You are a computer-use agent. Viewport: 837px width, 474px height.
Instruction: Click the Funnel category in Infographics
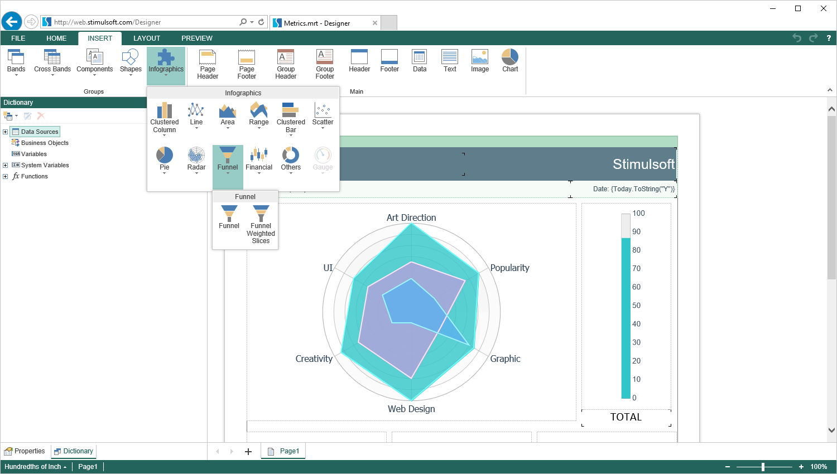click(228, 167)
